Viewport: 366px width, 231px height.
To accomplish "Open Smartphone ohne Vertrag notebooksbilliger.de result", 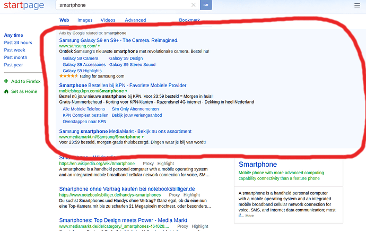I will [x=127, y=189].
